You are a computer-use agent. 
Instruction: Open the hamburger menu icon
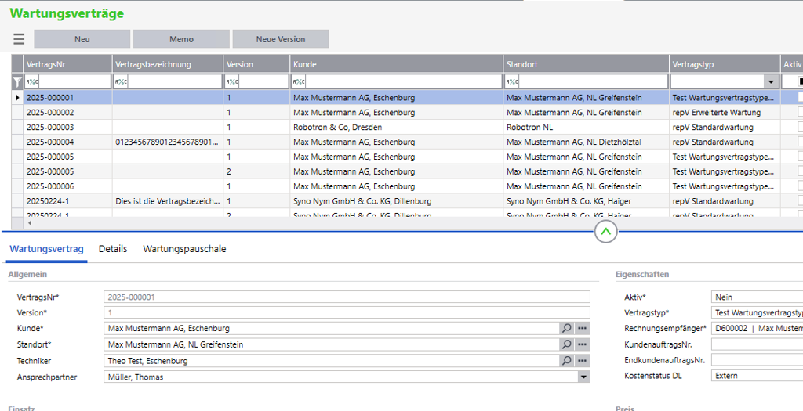click(19, 39)
